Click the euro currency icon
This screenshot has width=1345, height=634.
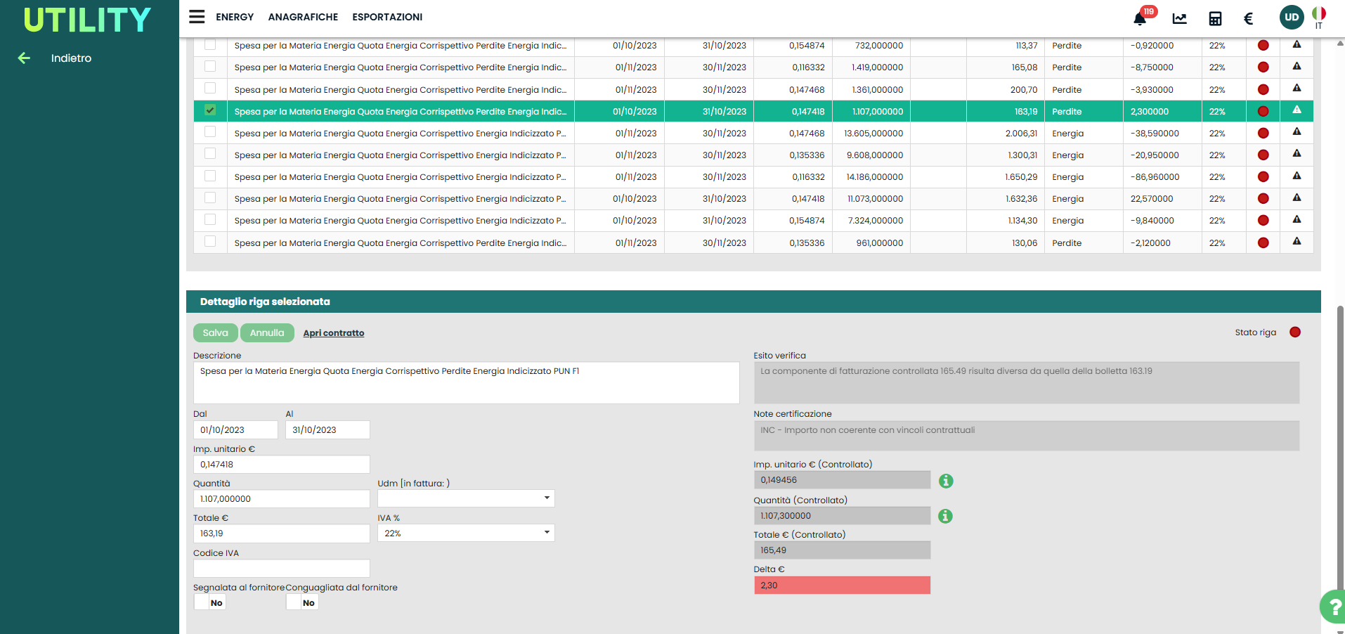[x=1248, y=19]
